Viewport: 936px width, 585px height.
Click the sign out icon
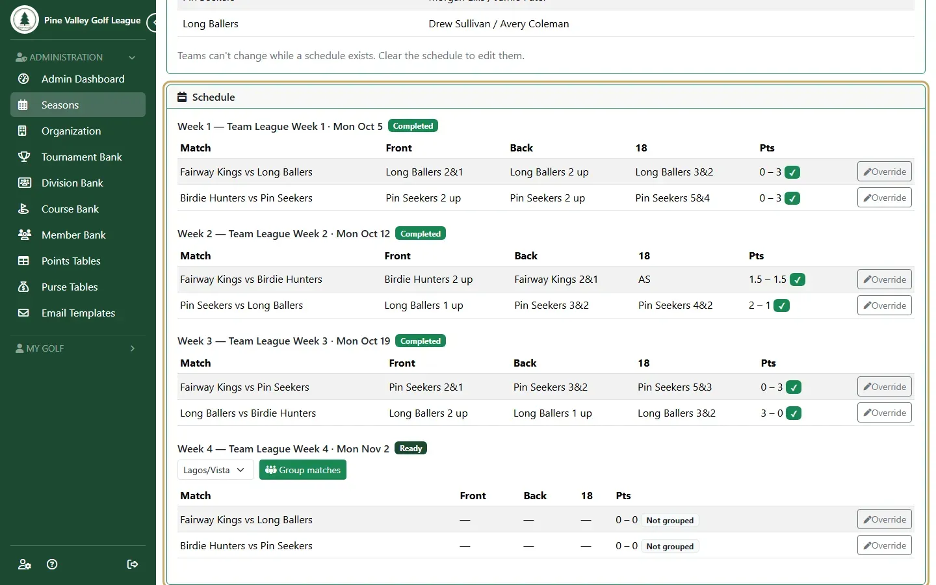tap(133, 564)
